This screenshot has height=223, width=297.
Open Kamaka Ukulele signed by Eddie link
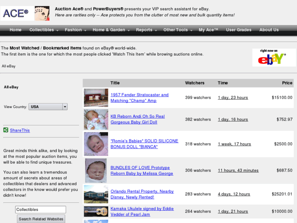click(x=142, y=212)
